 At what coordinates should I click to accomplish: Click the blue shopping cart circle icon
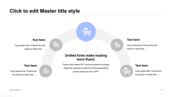[x=86, y=32]
